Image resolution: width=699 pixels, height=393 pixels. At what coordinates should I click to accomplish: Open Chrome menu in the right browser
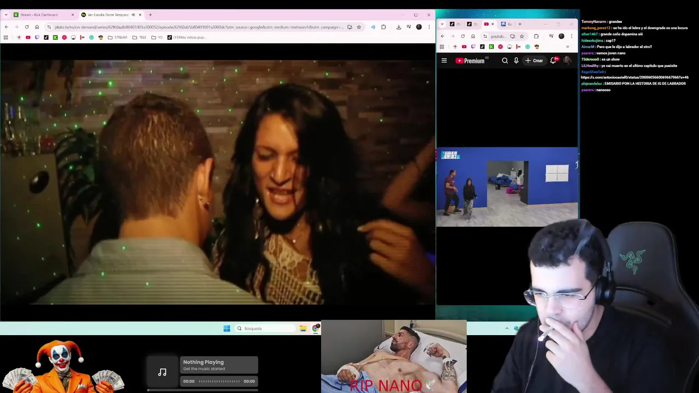[571, 37]
